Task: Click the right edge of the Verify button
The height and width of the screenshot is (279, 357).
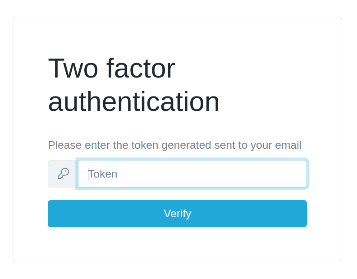Action: click(302, 214)
